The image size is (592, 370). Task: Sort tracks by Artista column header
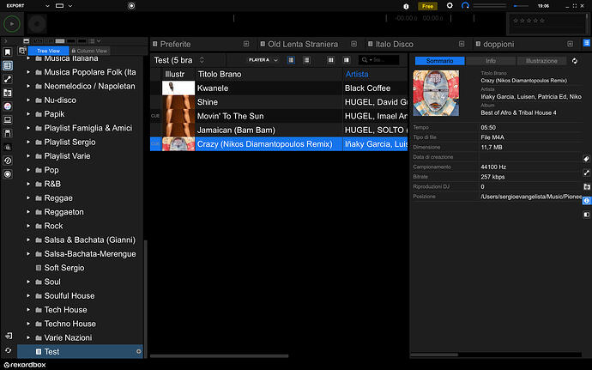[356, 74]
